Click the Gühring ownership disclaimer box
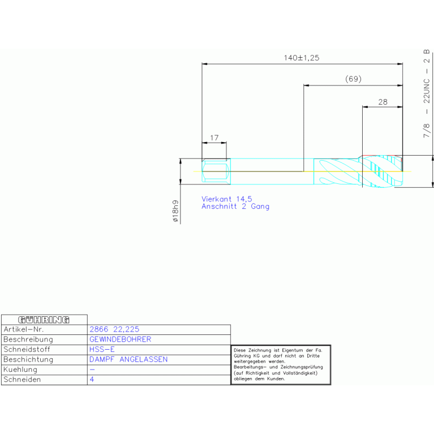Image resolution: width=434 pixels, height=434 pixels. click(281, 365)
